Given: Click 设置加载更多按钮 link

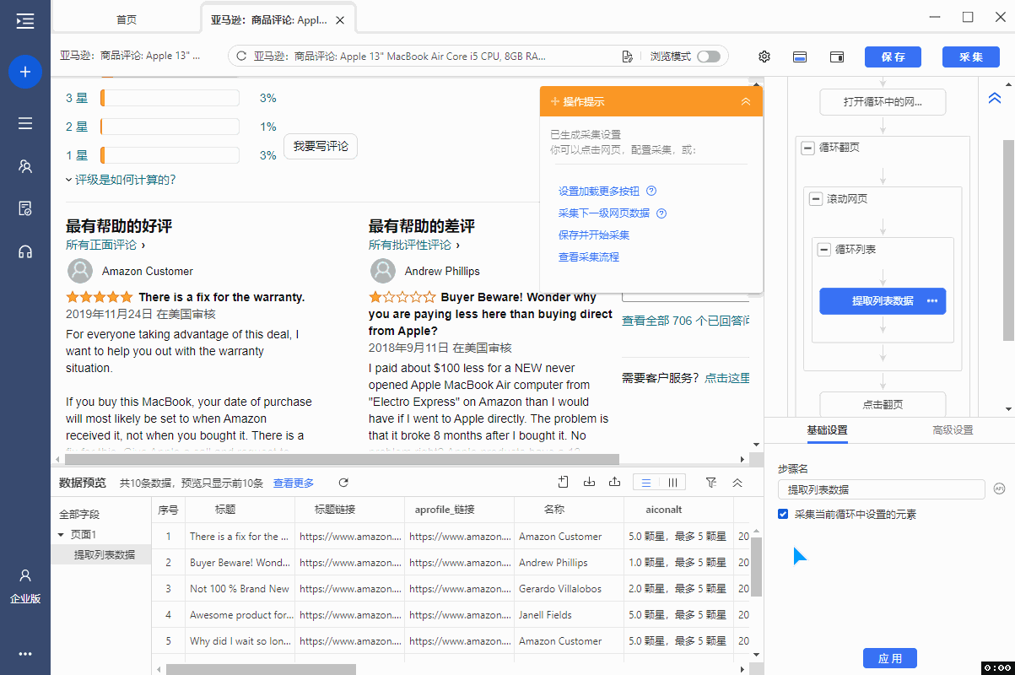Looking at the screenshot, I should click(599, 192).
